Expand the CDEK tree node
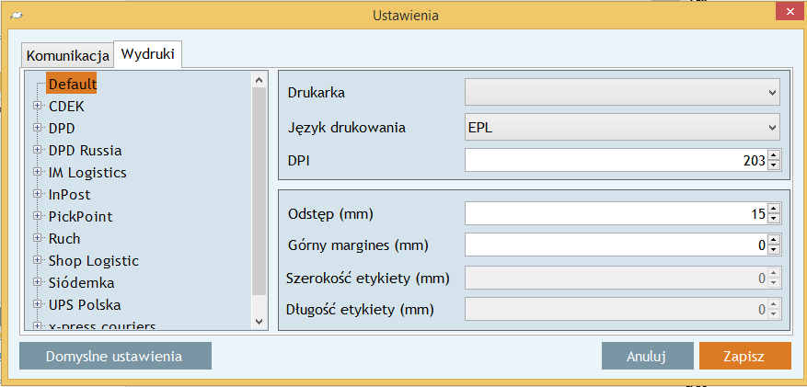This screenshot has height=387, width=807. (x=37, y=106)
